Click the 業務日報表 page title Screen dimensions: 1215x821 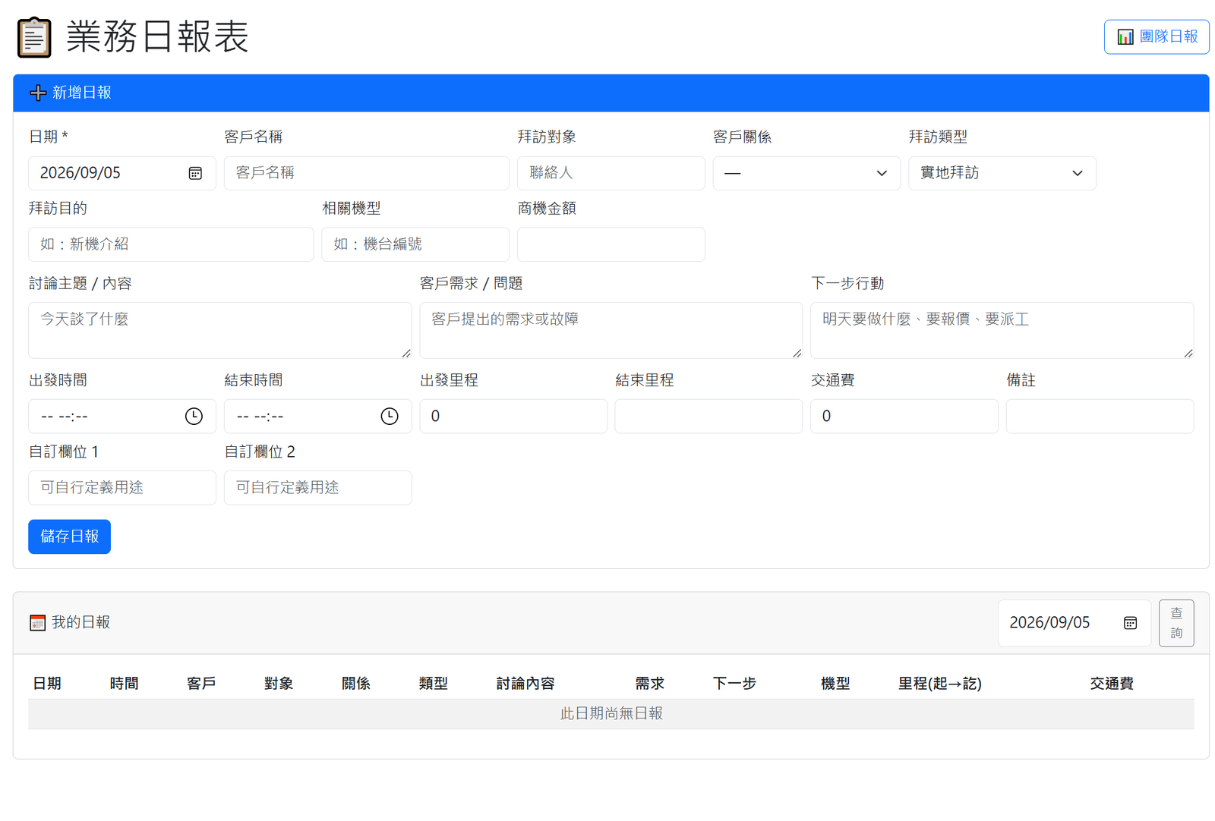coord(157,37)
